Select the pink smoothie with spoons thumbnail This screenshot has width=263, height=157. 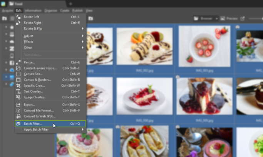click(x=204, y=142)
